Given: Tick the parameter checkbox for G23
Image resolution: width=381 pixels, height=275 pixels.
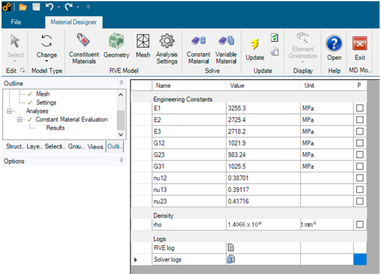Looking at the screenshot, I should click(x=360, y=155).
